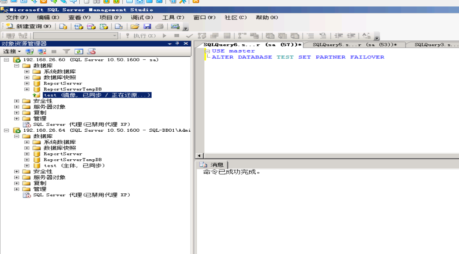459x254 pixels.
Task: Select the Messages (消息) results tab
Action: tap(212, 165)
